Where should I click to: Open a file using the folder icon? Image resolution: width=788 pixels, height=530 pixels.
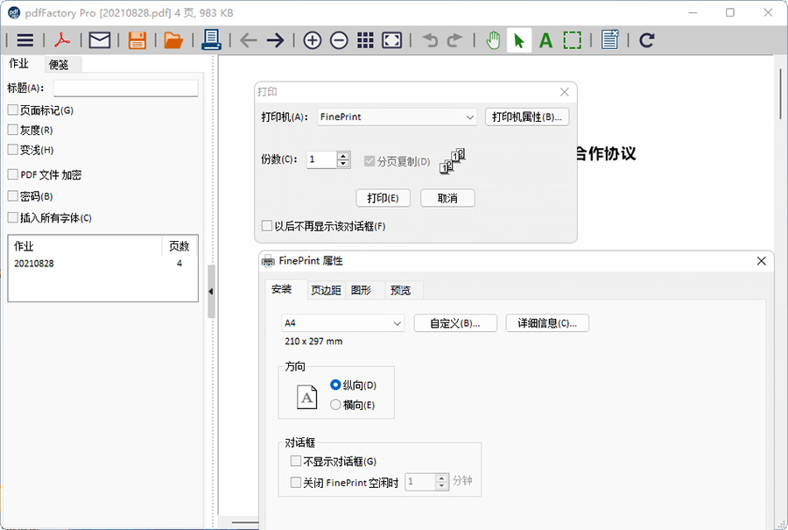coord(172,39)
